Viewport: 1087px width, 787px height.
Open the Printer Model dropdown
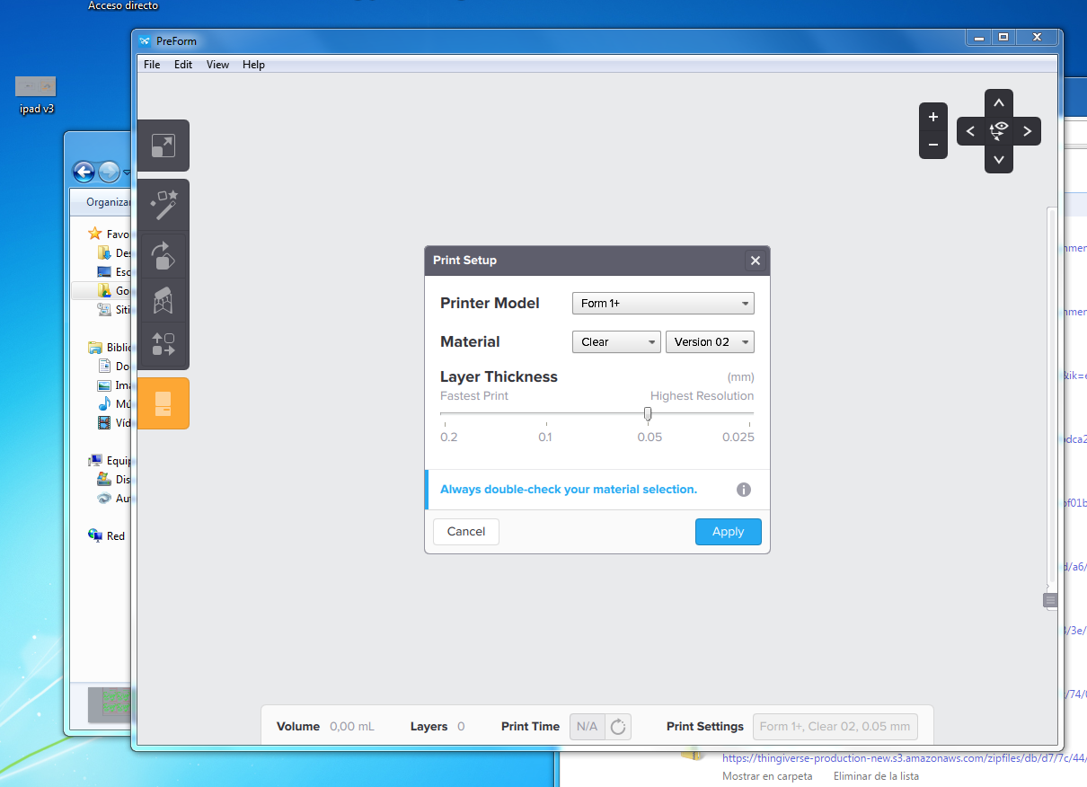click(x=663, y=304)
